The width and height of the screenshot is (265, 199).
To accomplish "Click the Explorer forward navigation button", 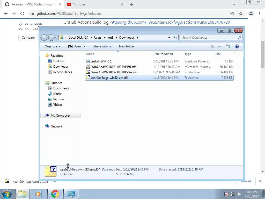I will pyautogui.click(x=51, y=38).
